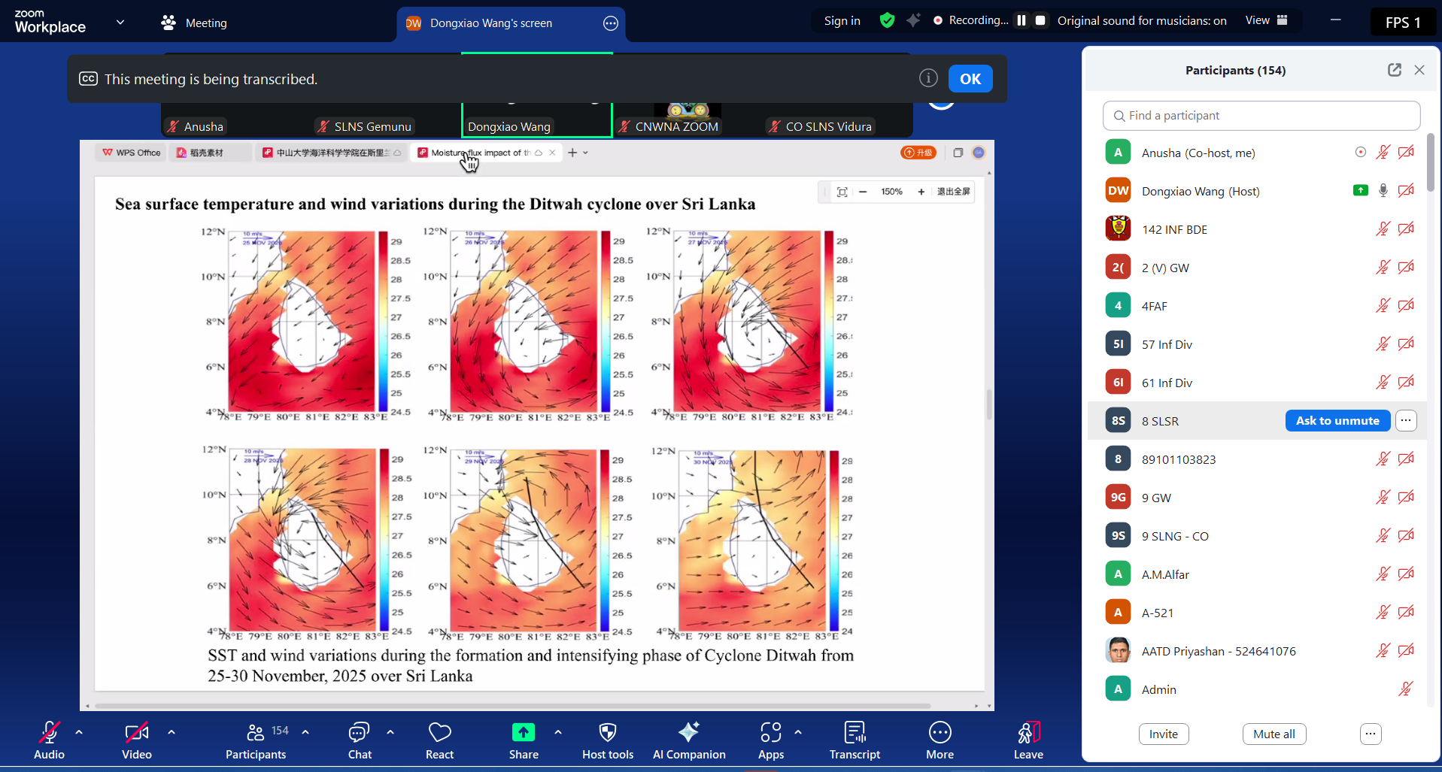Viewport: 1442px width, 772px height.
Task: Pause the meeting recording
Action: [1021, 20]
